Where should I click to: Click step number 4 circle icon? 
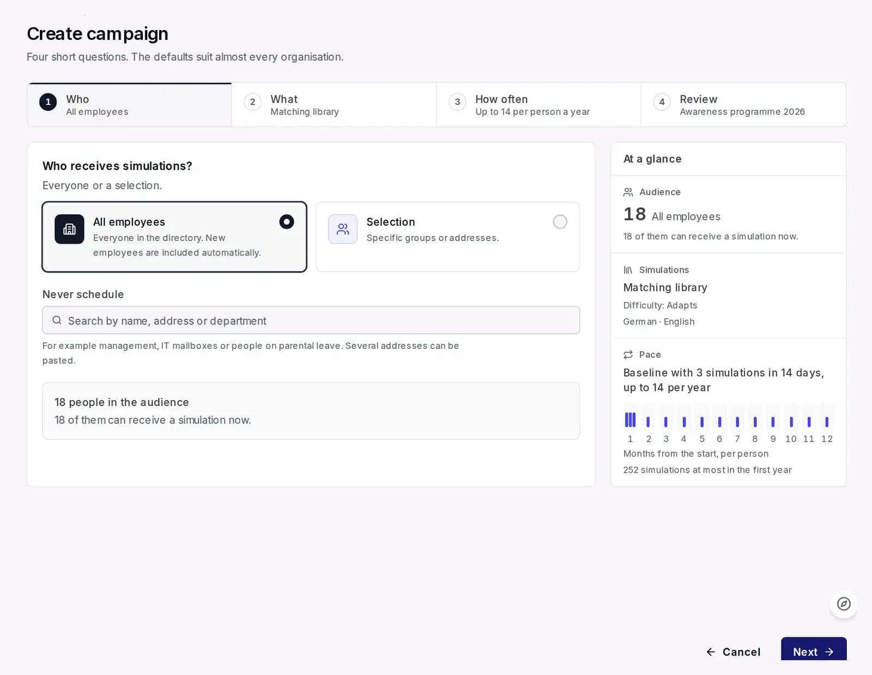pos(662,102)
